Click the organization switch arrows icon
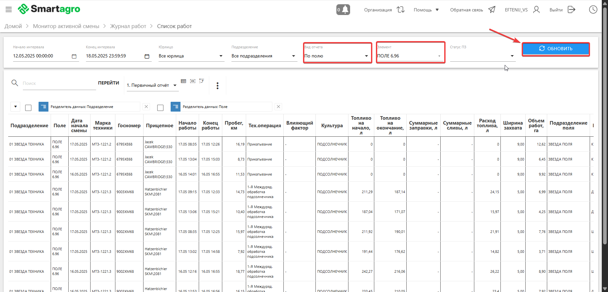 (x=400, y=9)
